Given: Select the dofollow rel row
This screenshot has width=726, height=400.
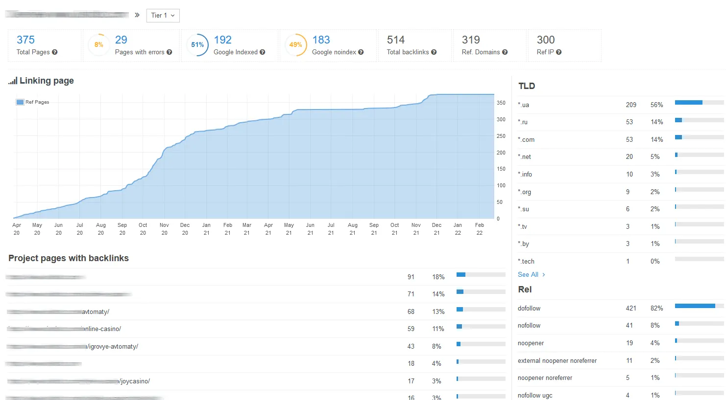Looking at the screenshot, I should [x=621, y=308].
